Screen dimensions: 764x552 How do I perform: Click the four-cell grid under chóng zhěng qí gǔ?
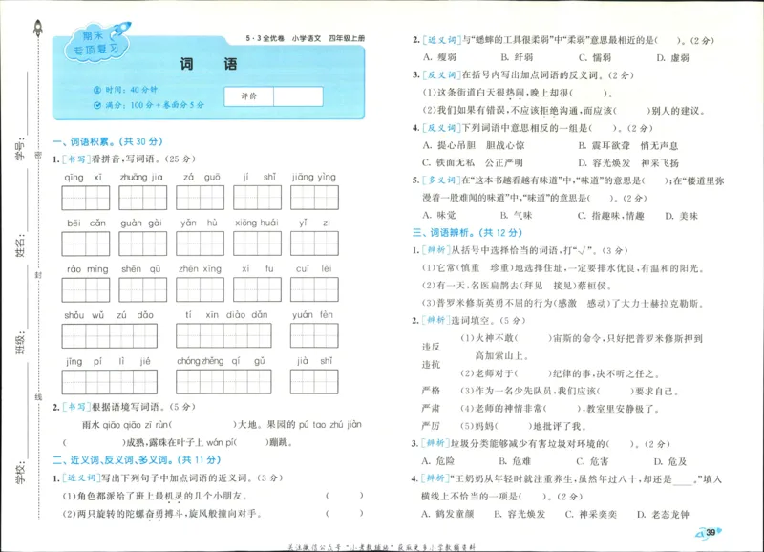coord(223,382)
